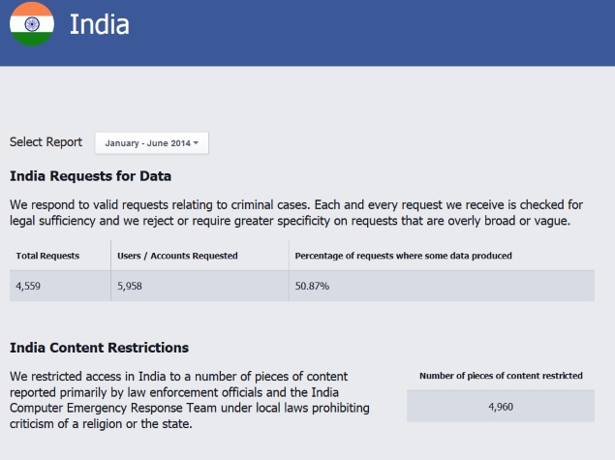Image resolution: width=615 pixels, height=460 pixels.
Task: Click the India Requests for Data heading
Action: tap(90, 176)
